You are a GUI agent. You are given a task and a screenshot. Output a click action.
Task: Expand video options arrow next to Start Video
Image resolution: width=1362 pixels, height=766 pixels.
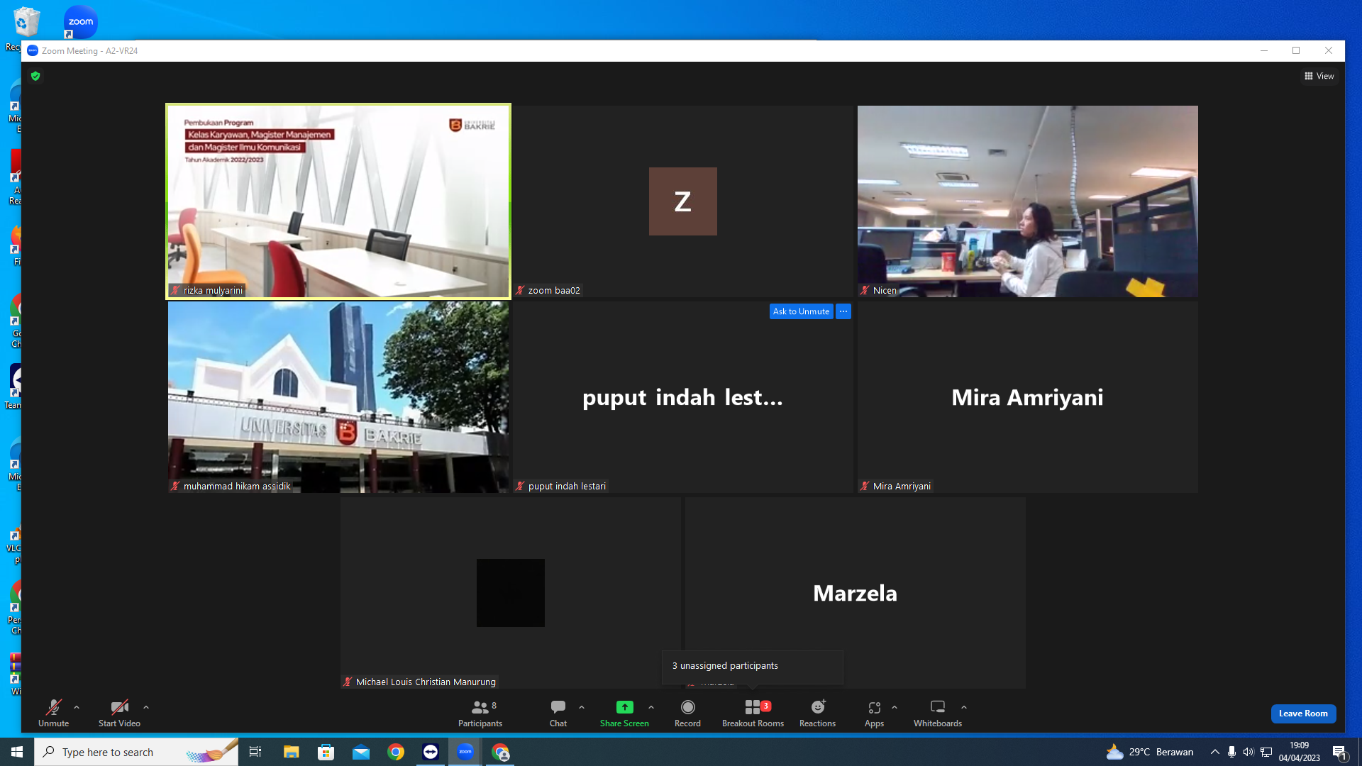[x=146, y=707]
